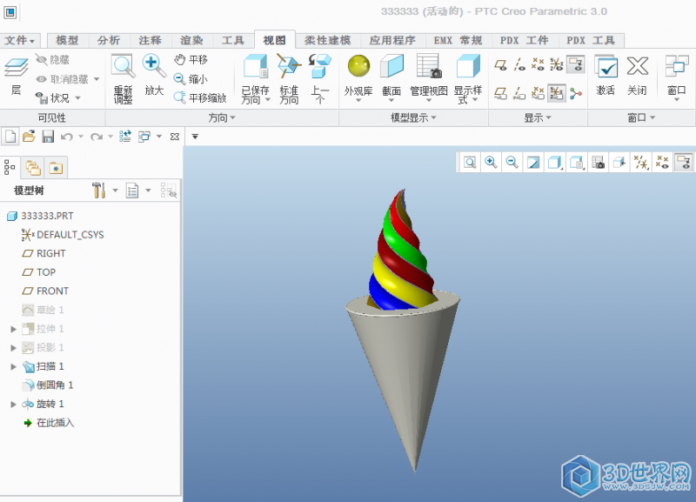Click the refit icon in the in-graphics toolbar

[x=470, y=163]
